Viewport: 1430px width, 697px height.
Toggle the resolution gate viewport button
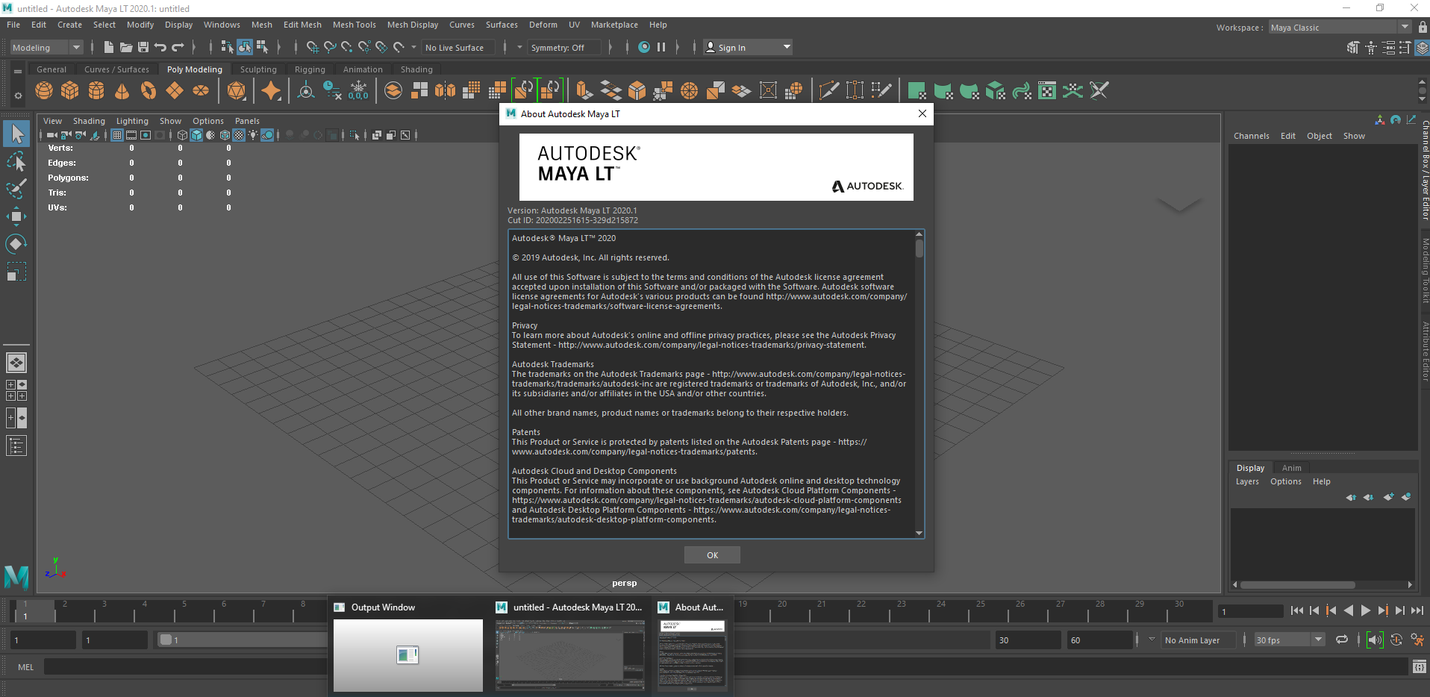[x=146, y=135]
